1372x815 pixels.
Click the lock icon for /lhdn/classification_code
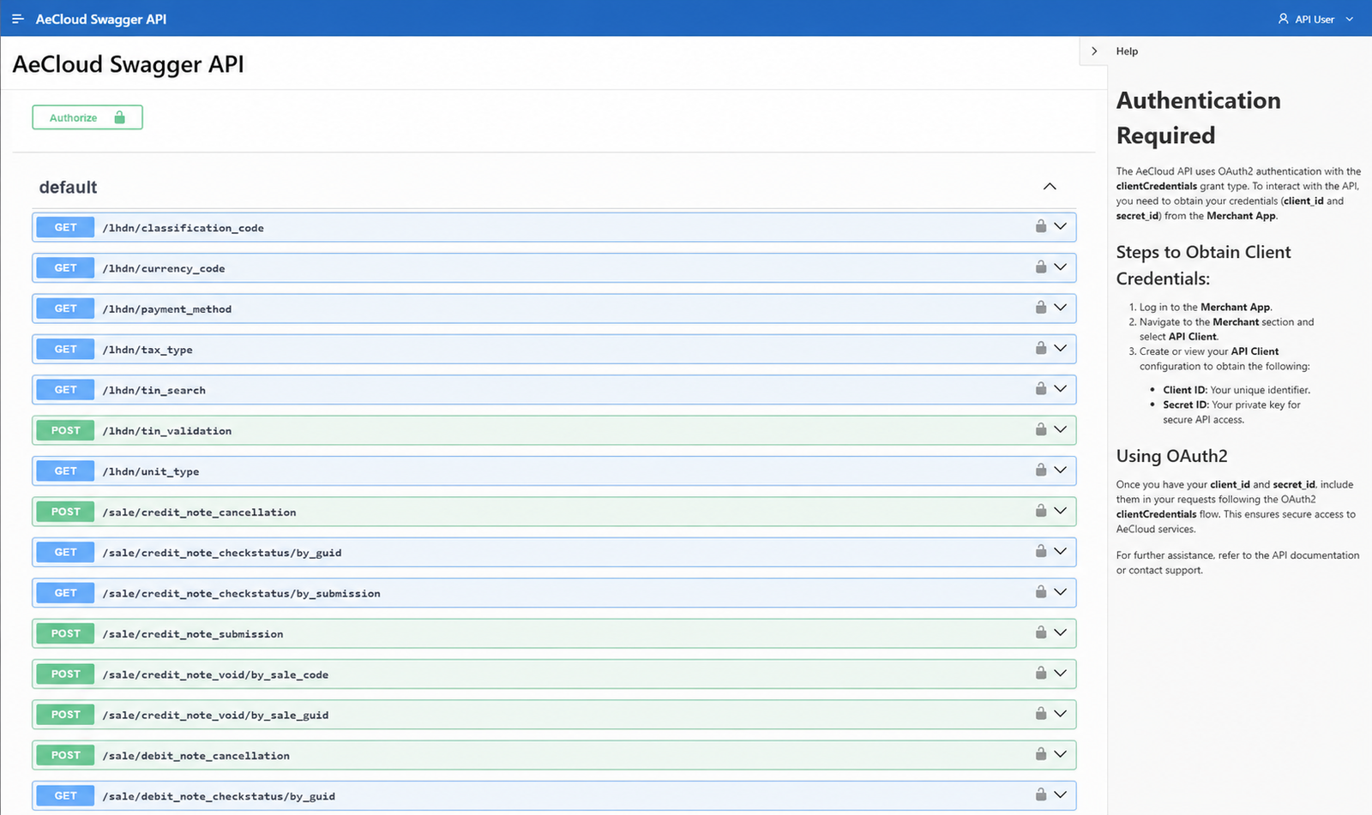click(x=1040, y=226)
